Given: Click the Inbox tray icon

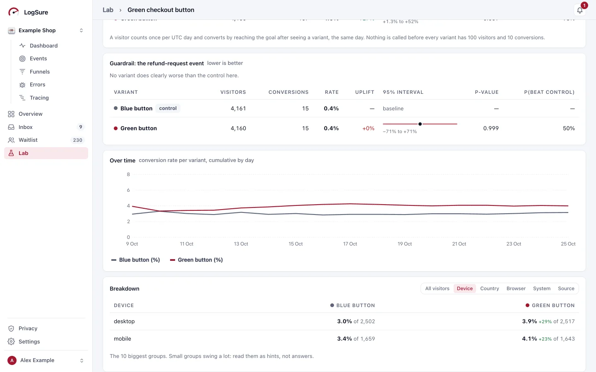Looking at the screenshot, I should pos(11,127).
